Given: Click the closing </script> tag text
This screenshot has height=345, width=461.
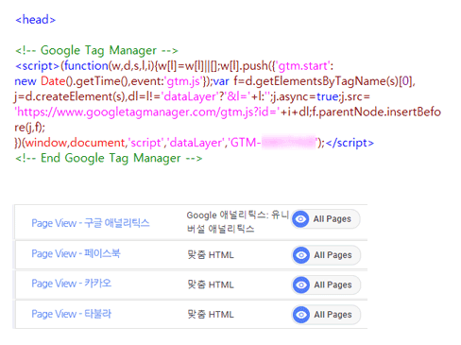Looking at the screenshot, I should click(x=350, y=143).
